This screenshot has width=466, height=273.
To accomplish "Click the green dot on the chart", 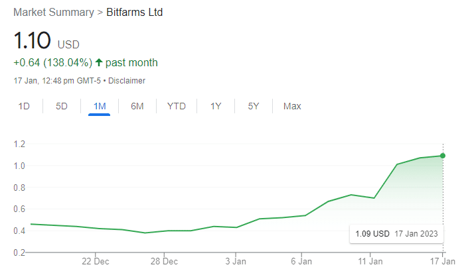I will click(x=443, y=156).
